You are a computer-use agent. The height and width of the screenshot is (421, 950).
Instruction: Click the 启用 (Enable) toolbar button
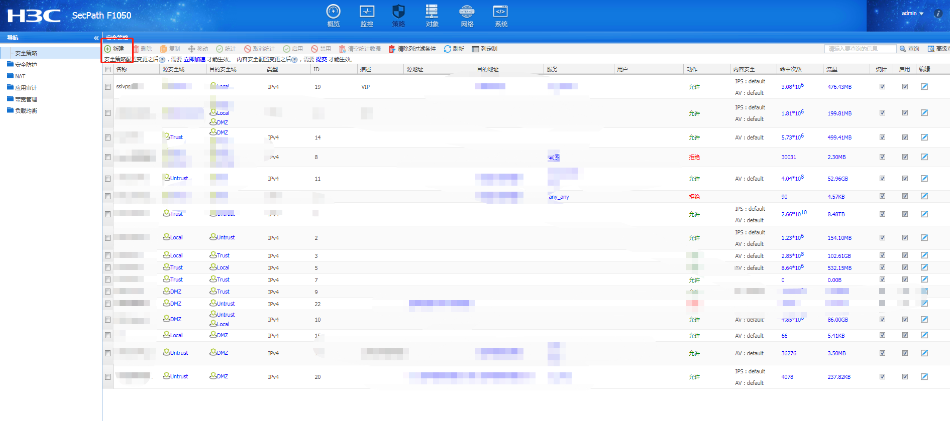(x=293, y=49)
